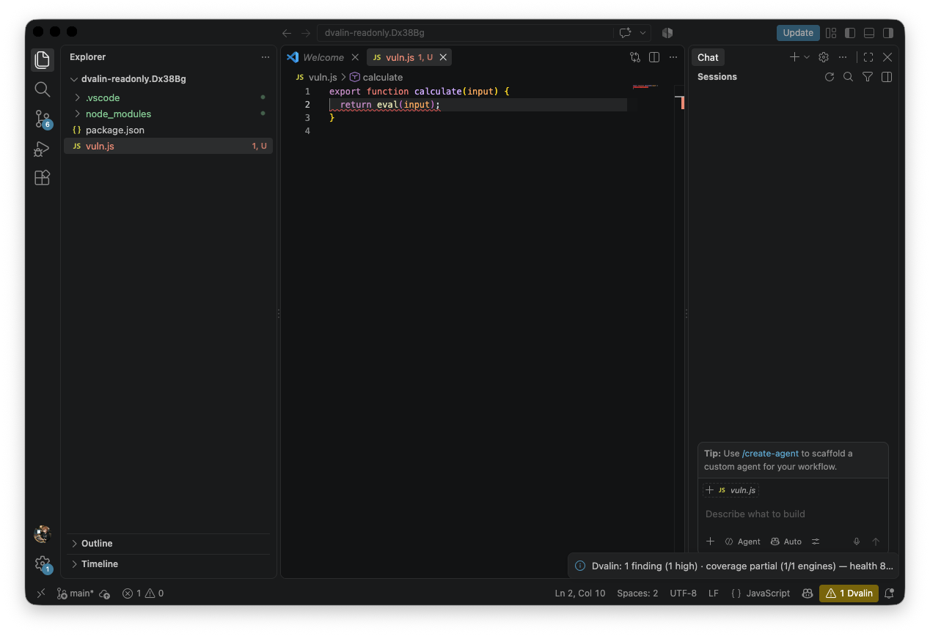Open the Agent mode picker
Image resolution: width=930 pixels, height=636 pixels.
tap(742, 541)
